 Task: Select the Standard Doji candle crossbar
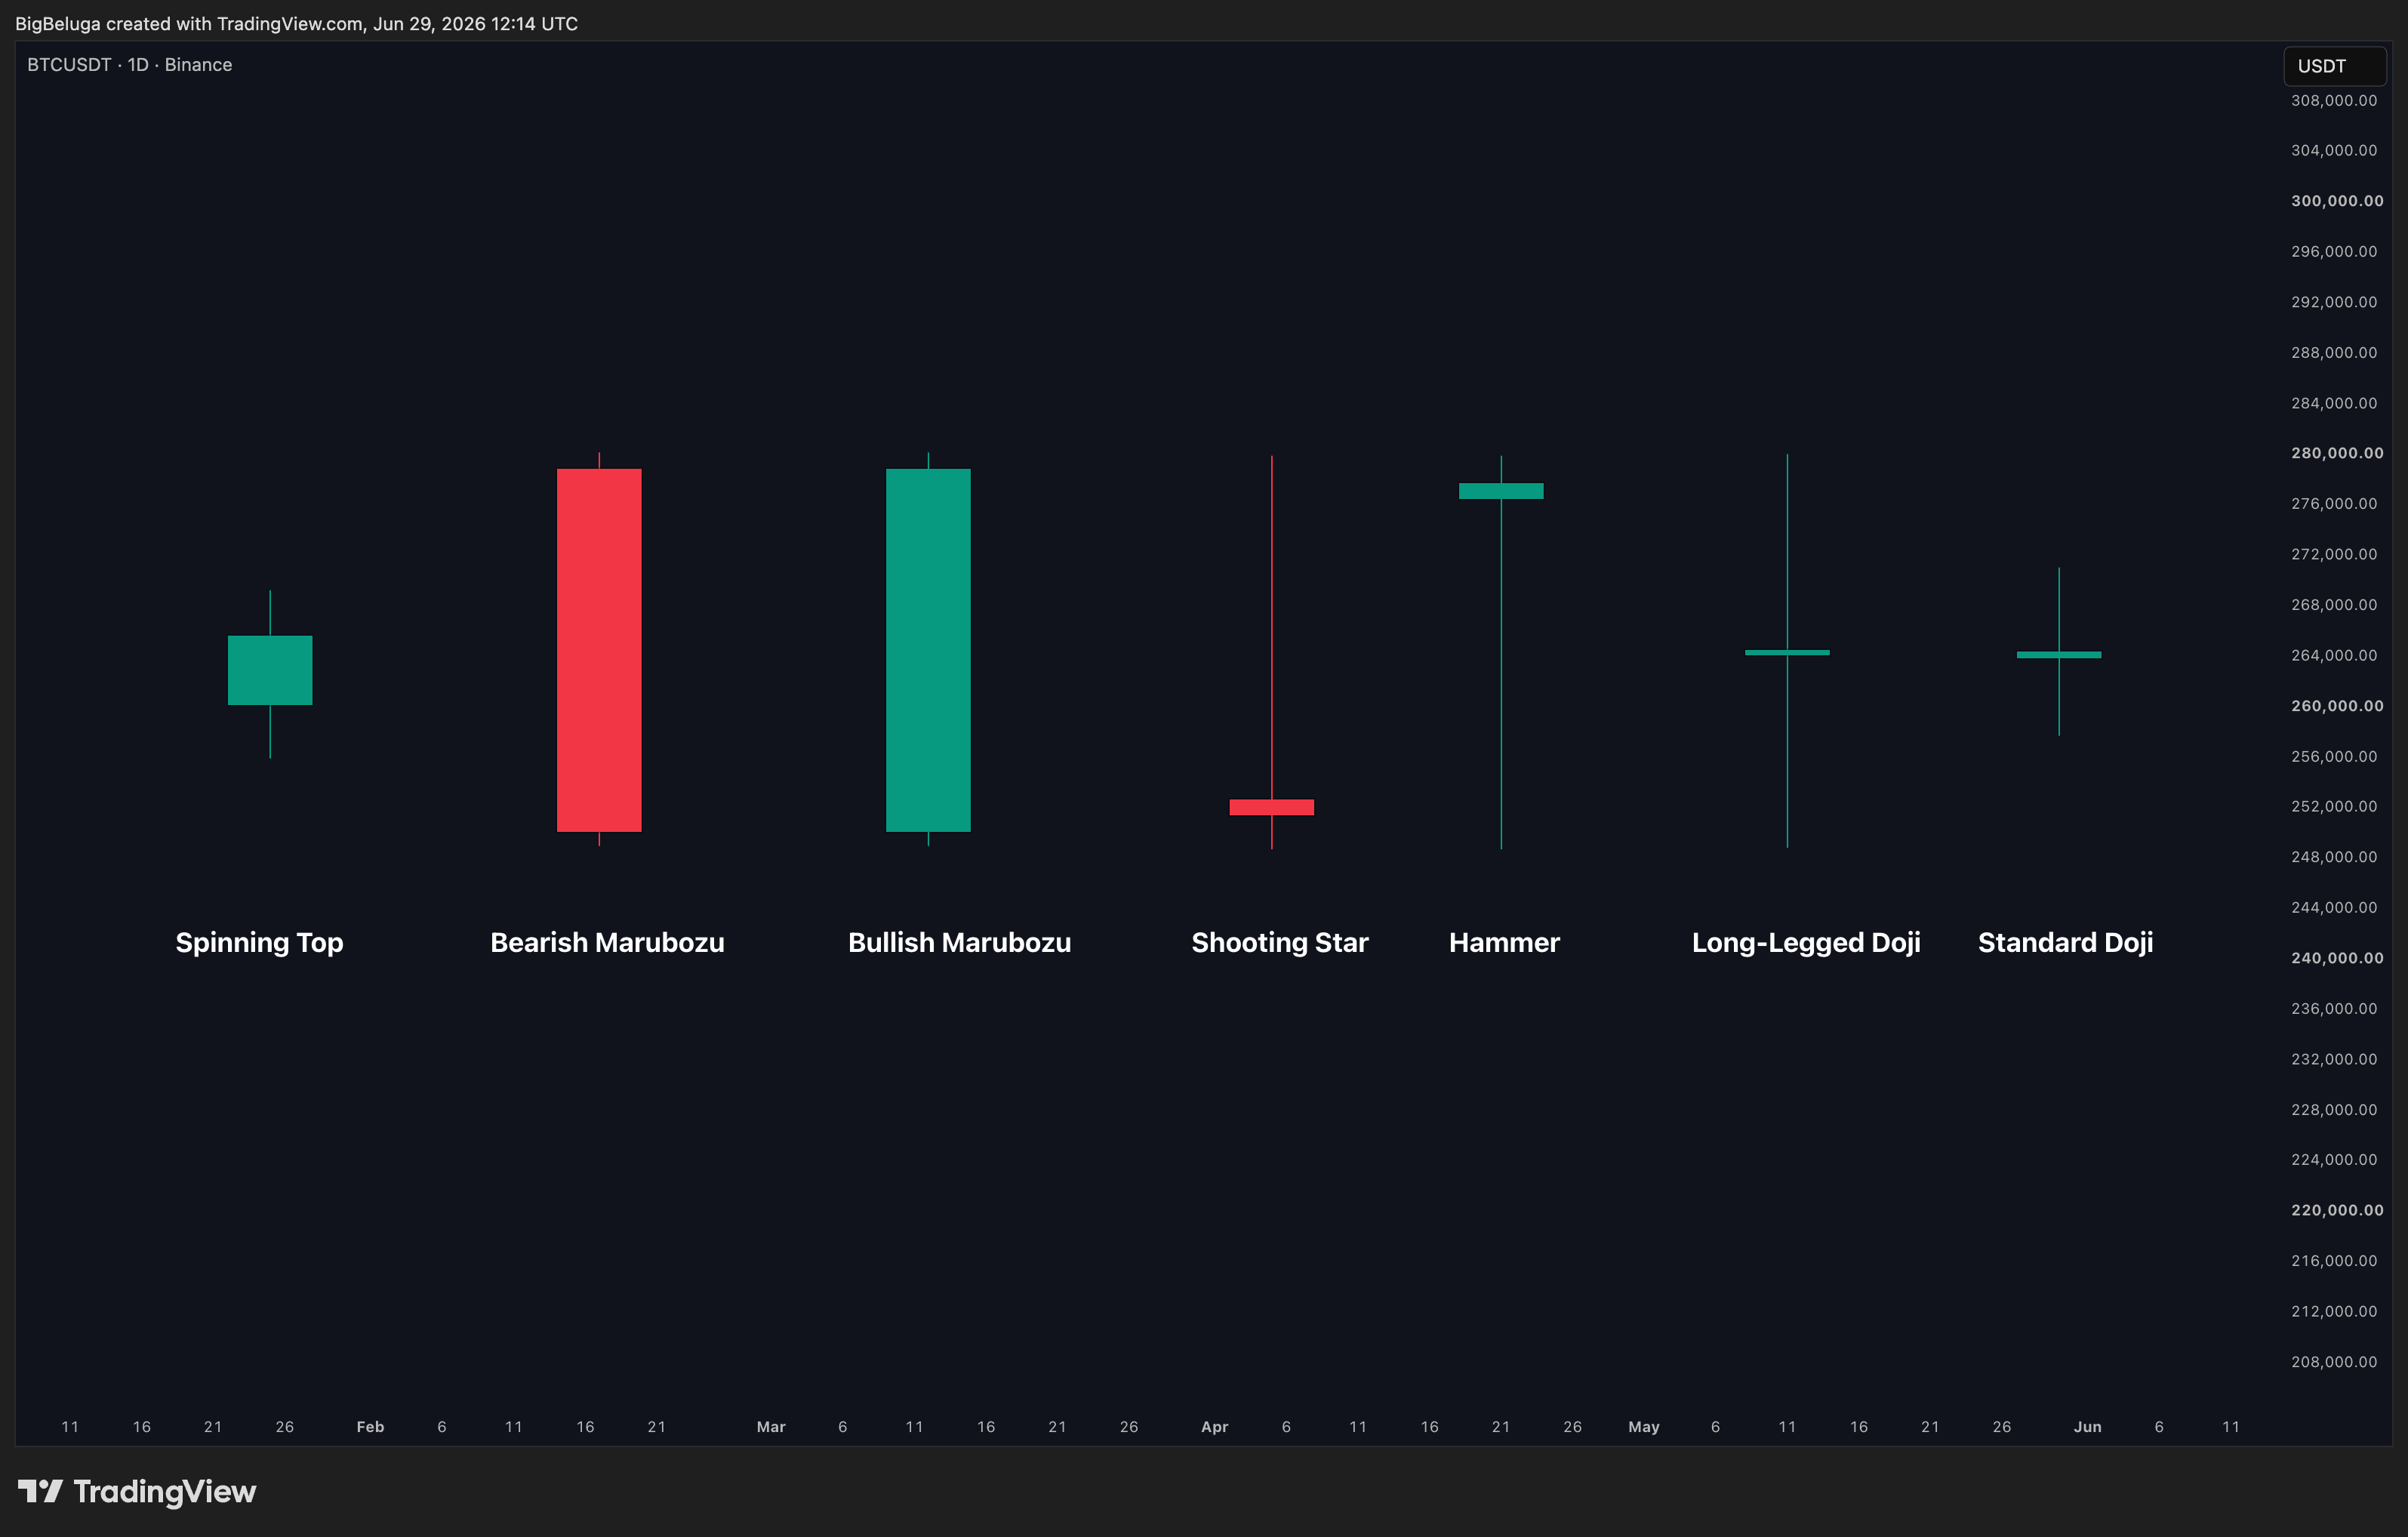2059,655
